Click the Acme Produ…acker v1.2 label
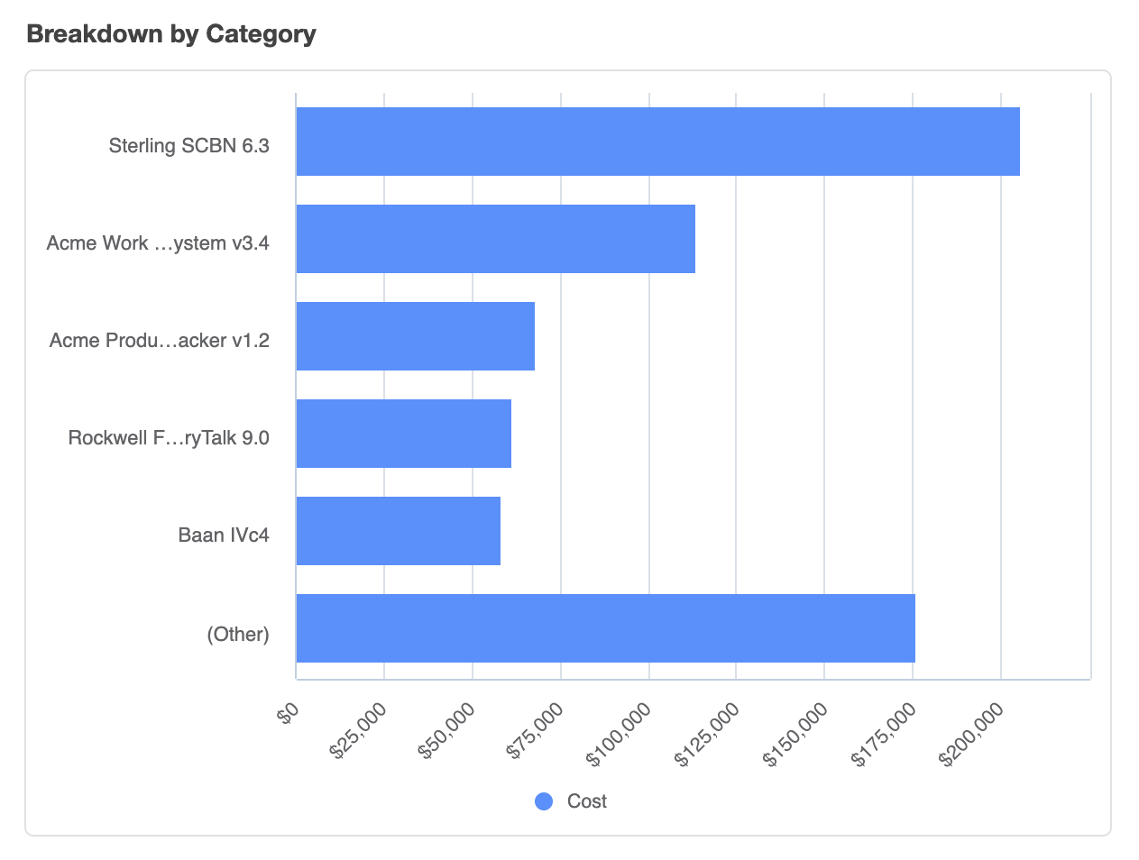The image size is (1139, 860). 160,341
